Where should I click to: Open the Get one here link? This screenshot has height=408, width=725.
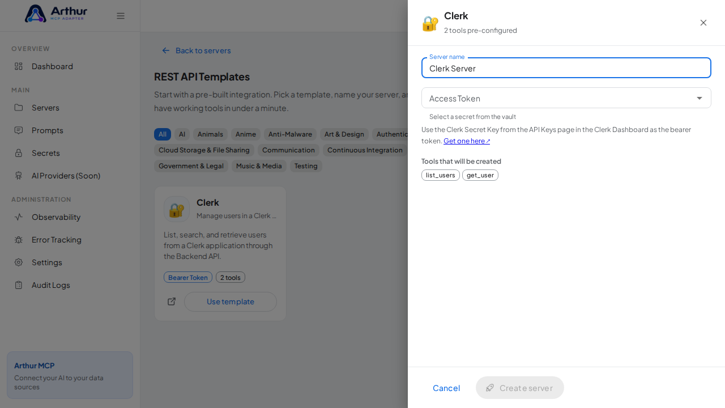[467, 141]
